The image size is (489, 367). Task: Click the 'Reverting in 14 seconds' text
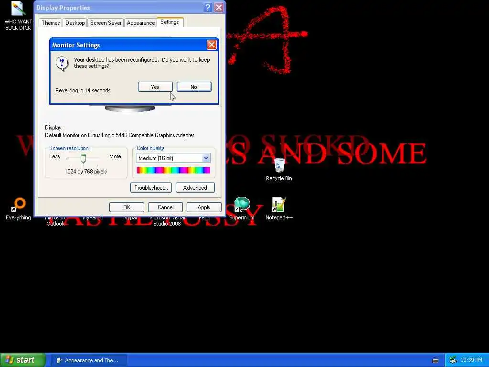pyautogui.click(x=83, y=90)
